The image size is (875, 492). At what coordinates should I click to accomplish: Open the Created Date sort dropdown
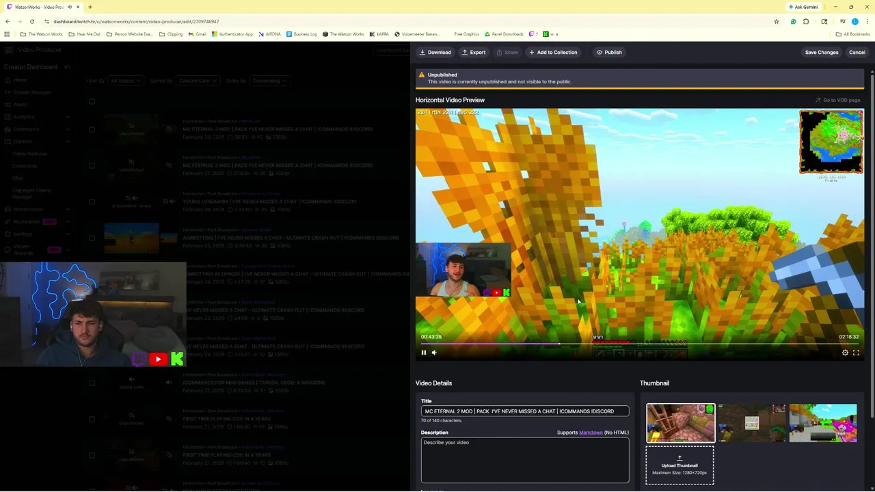[x=198, y=81]
